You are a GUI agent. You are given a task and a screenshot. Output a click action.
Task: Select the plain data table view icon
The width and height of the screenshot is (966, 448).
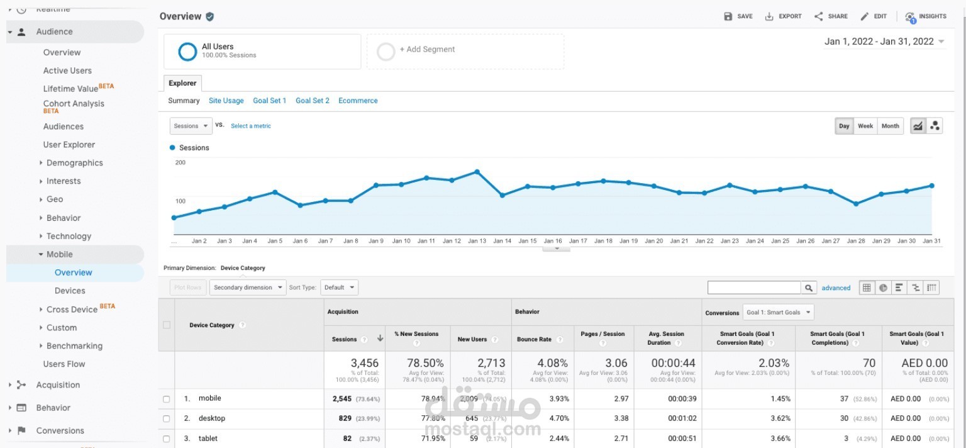pos(867,288)
